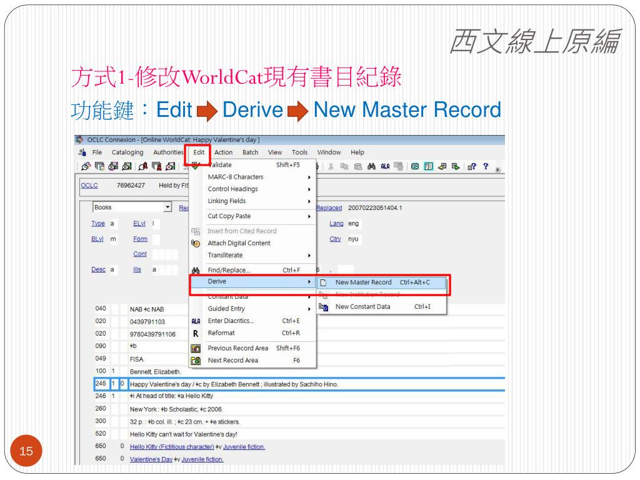
Task: Click the OCLC Connexion title bar app icon
Action: coord(79,139)
